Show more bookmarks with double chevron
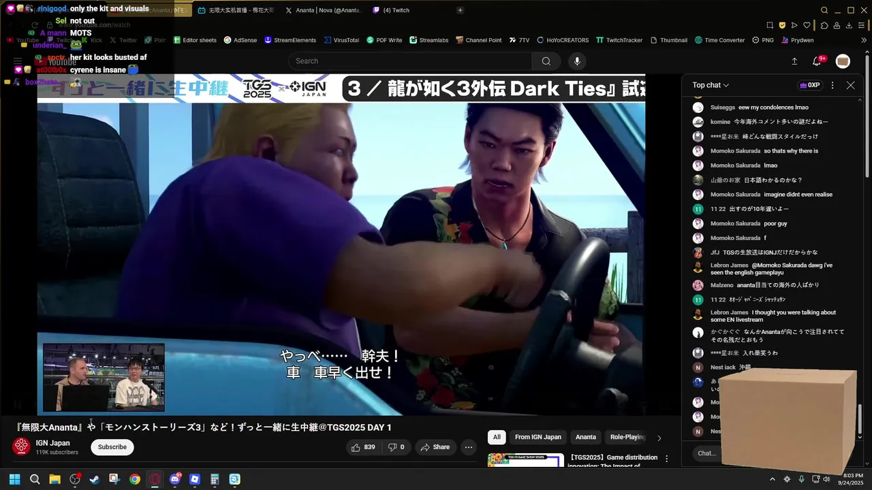This screenshot has width=872, height=490. [863, 40]
